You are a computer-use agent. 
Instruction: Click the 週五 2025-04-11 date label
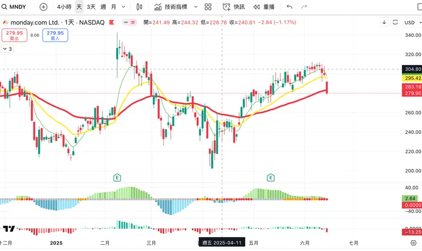click(x=222, y=242)
